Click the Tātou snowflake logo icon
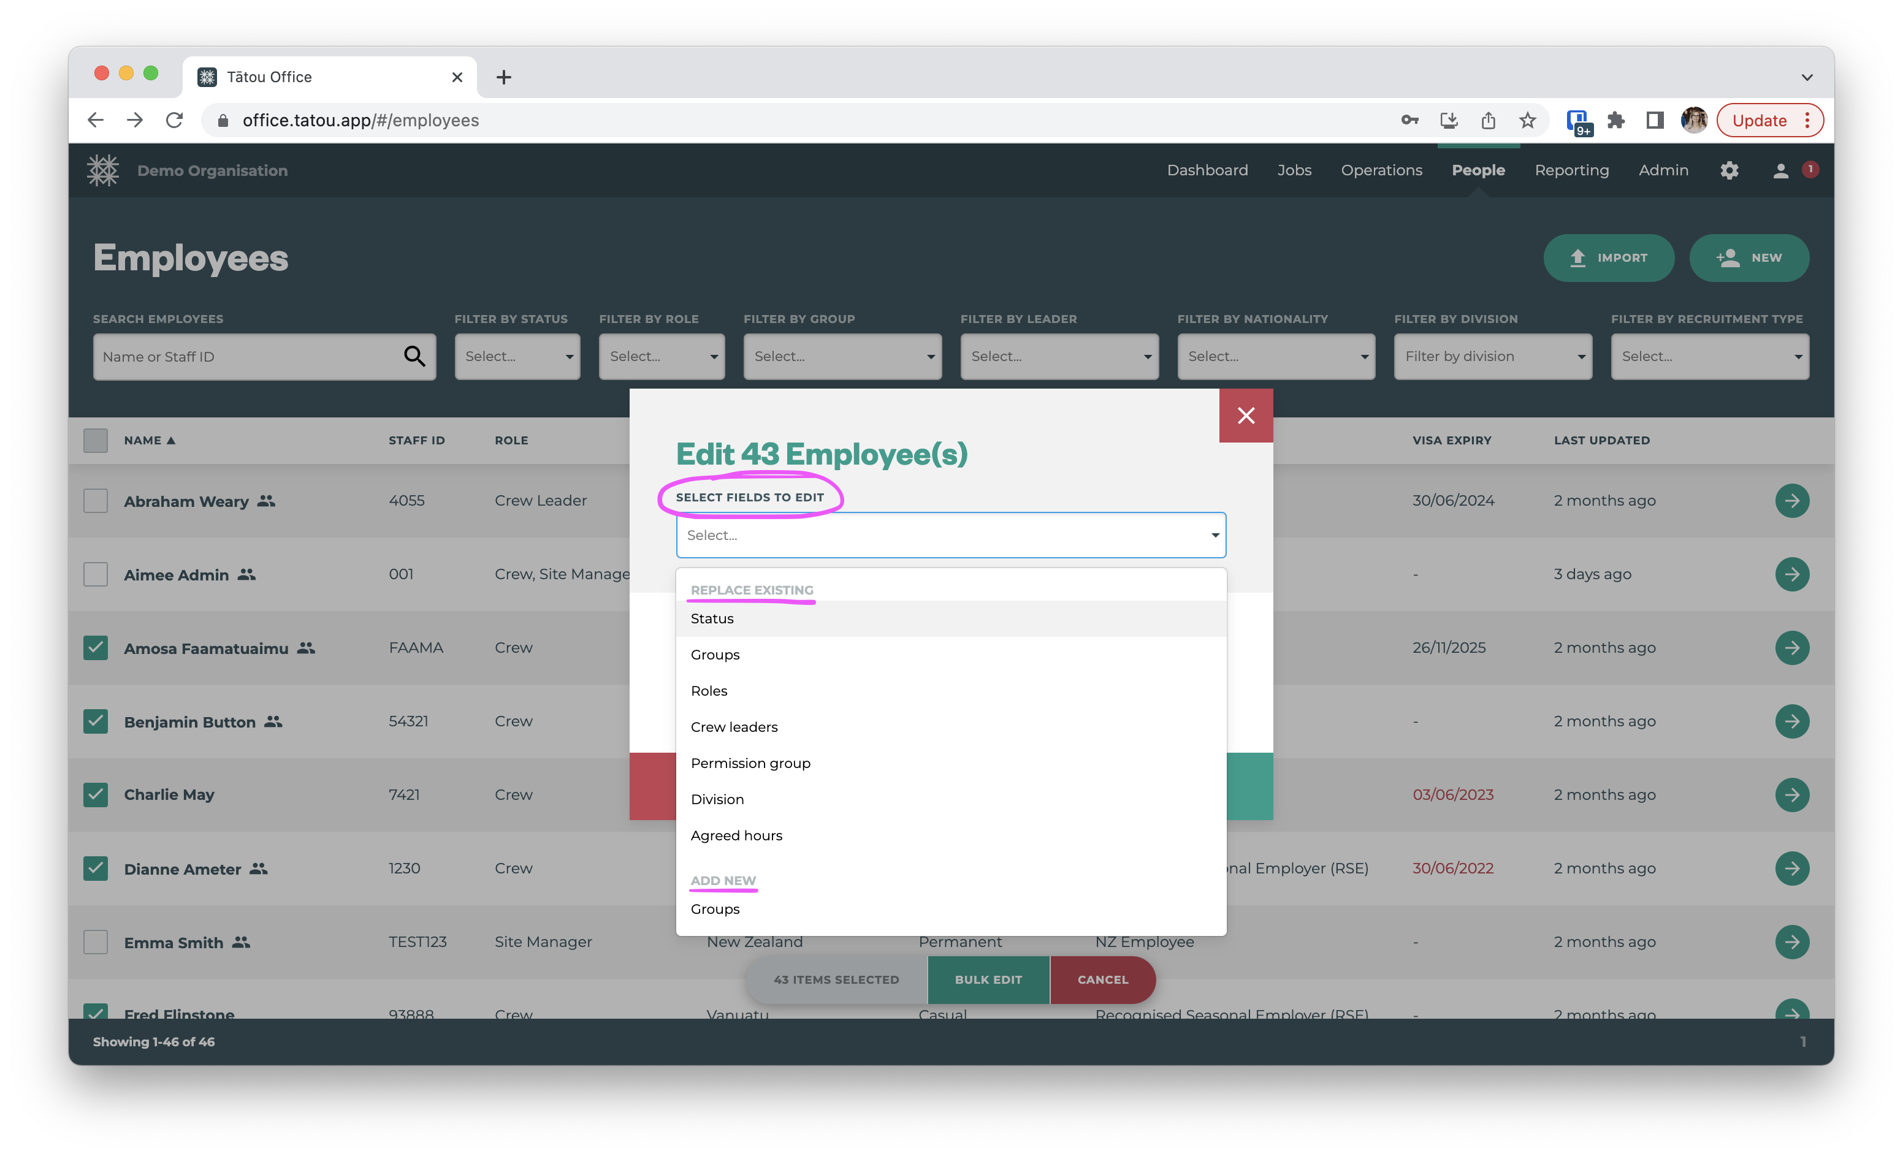The image size is (1903, 1156). [103, 170]
